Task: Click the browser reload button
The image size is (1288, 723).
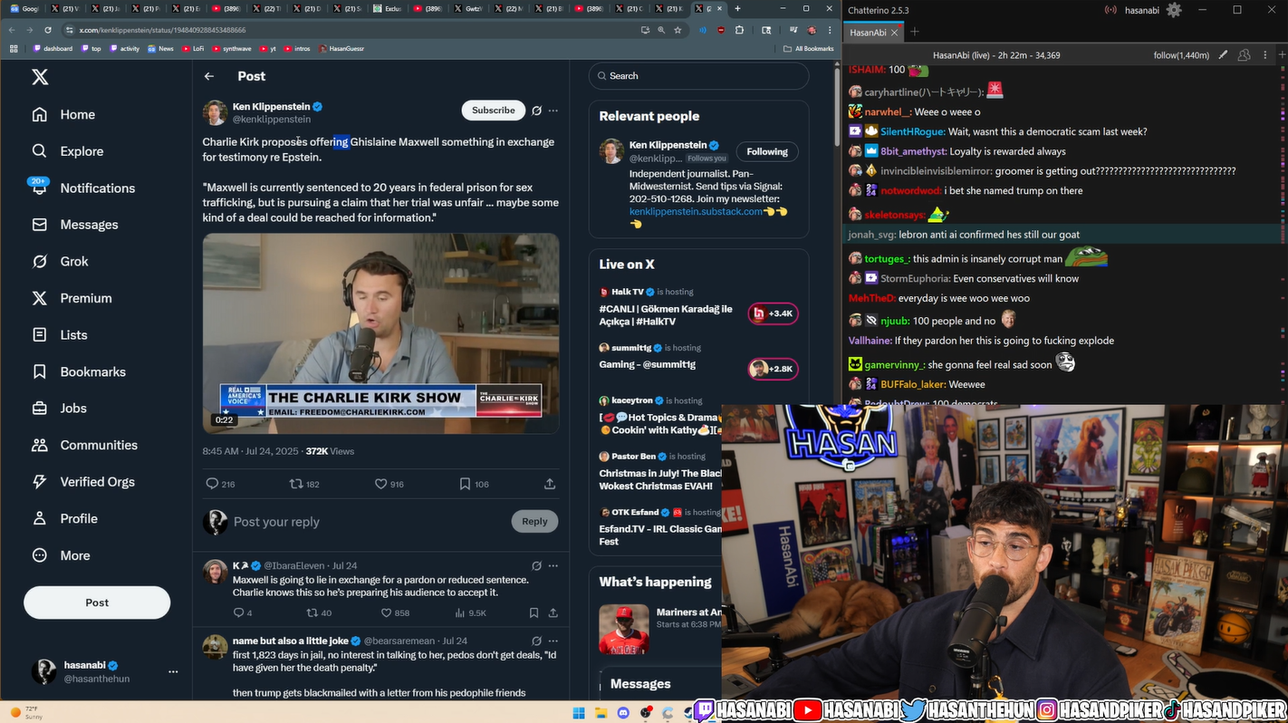Action: tap(48, 30)
